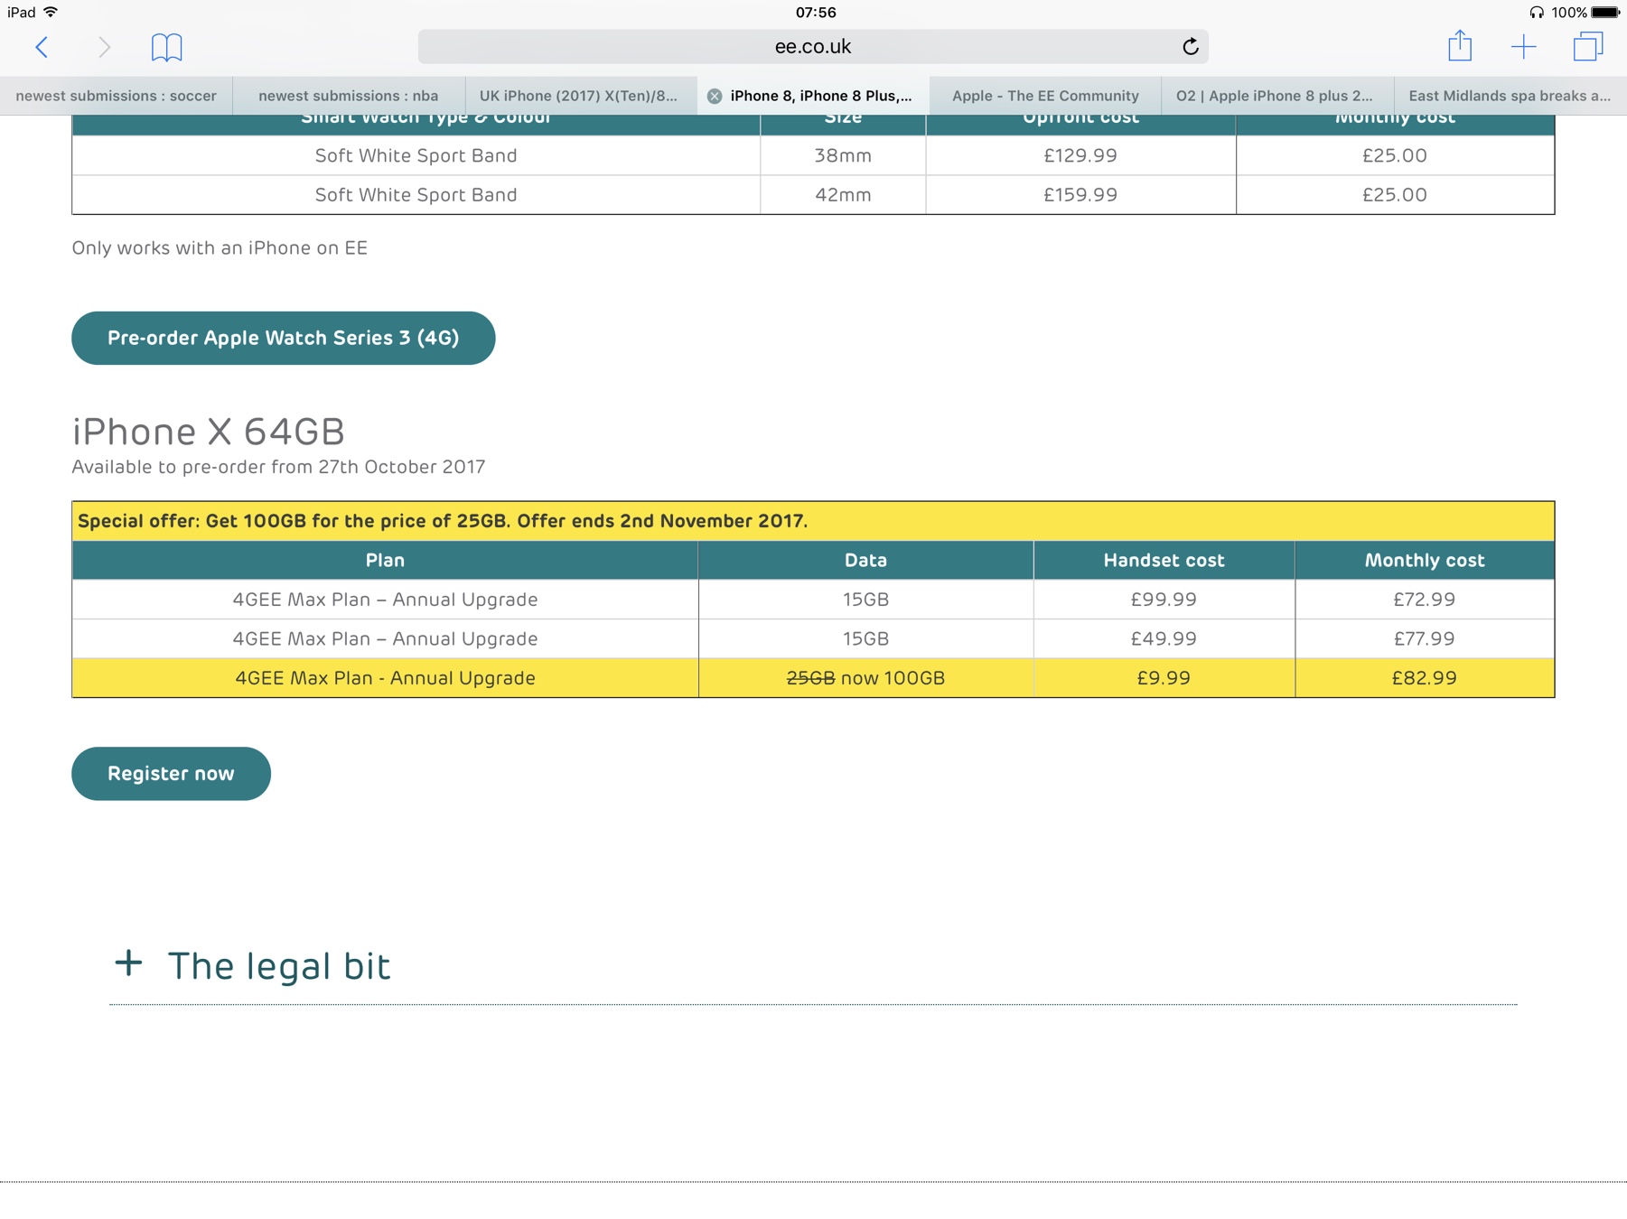Viewport: 1627px width, 1219px height.
Task: Switch to newest submissions : soccer tab
Action: (x=117, y=96)
